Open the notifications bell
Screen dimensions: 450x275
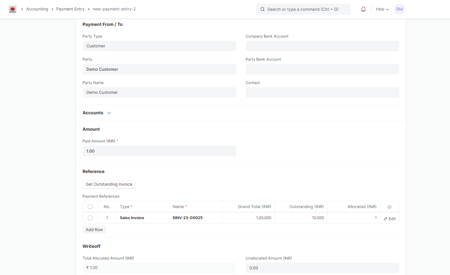[363, 9]
